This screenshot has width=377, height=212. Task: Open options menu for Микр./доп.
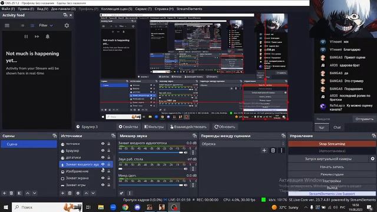193,185
